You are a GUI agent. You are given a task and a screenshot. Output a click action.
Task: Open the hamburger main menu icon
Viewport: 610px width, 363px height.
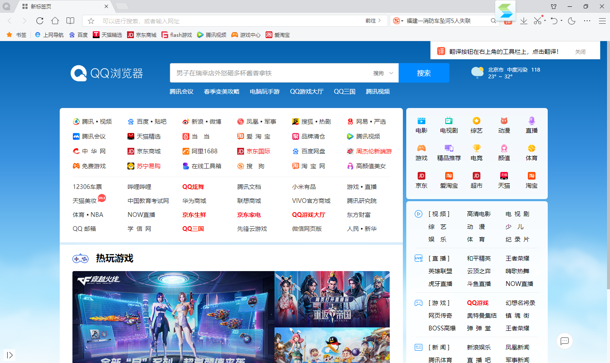(x=602, y=21)
